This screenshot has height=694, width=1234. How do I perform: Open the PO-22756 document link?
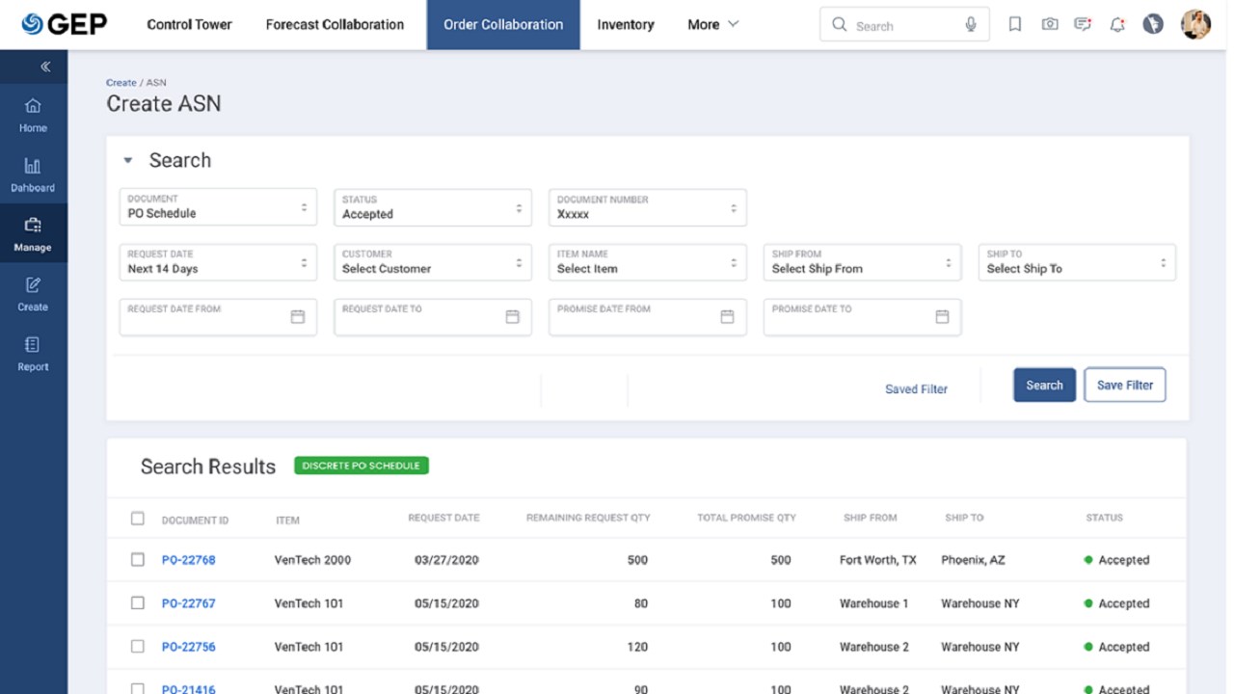[188, 647]
